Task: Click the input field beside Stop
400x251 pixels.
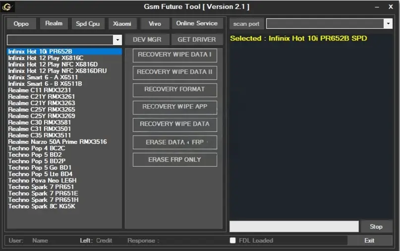Action: tap(293, 227)
